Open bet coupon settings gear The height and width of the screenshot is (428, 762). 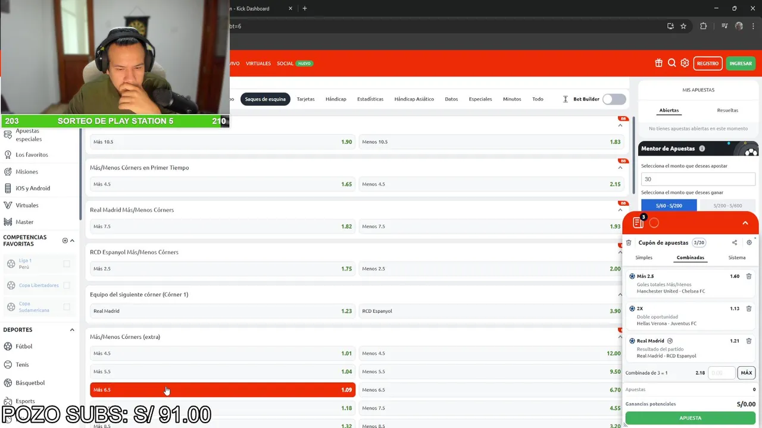[x=749, y=243]
